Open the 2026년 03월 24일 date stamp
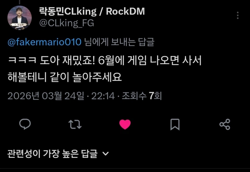Screen dimensions: 250x172 46,96
